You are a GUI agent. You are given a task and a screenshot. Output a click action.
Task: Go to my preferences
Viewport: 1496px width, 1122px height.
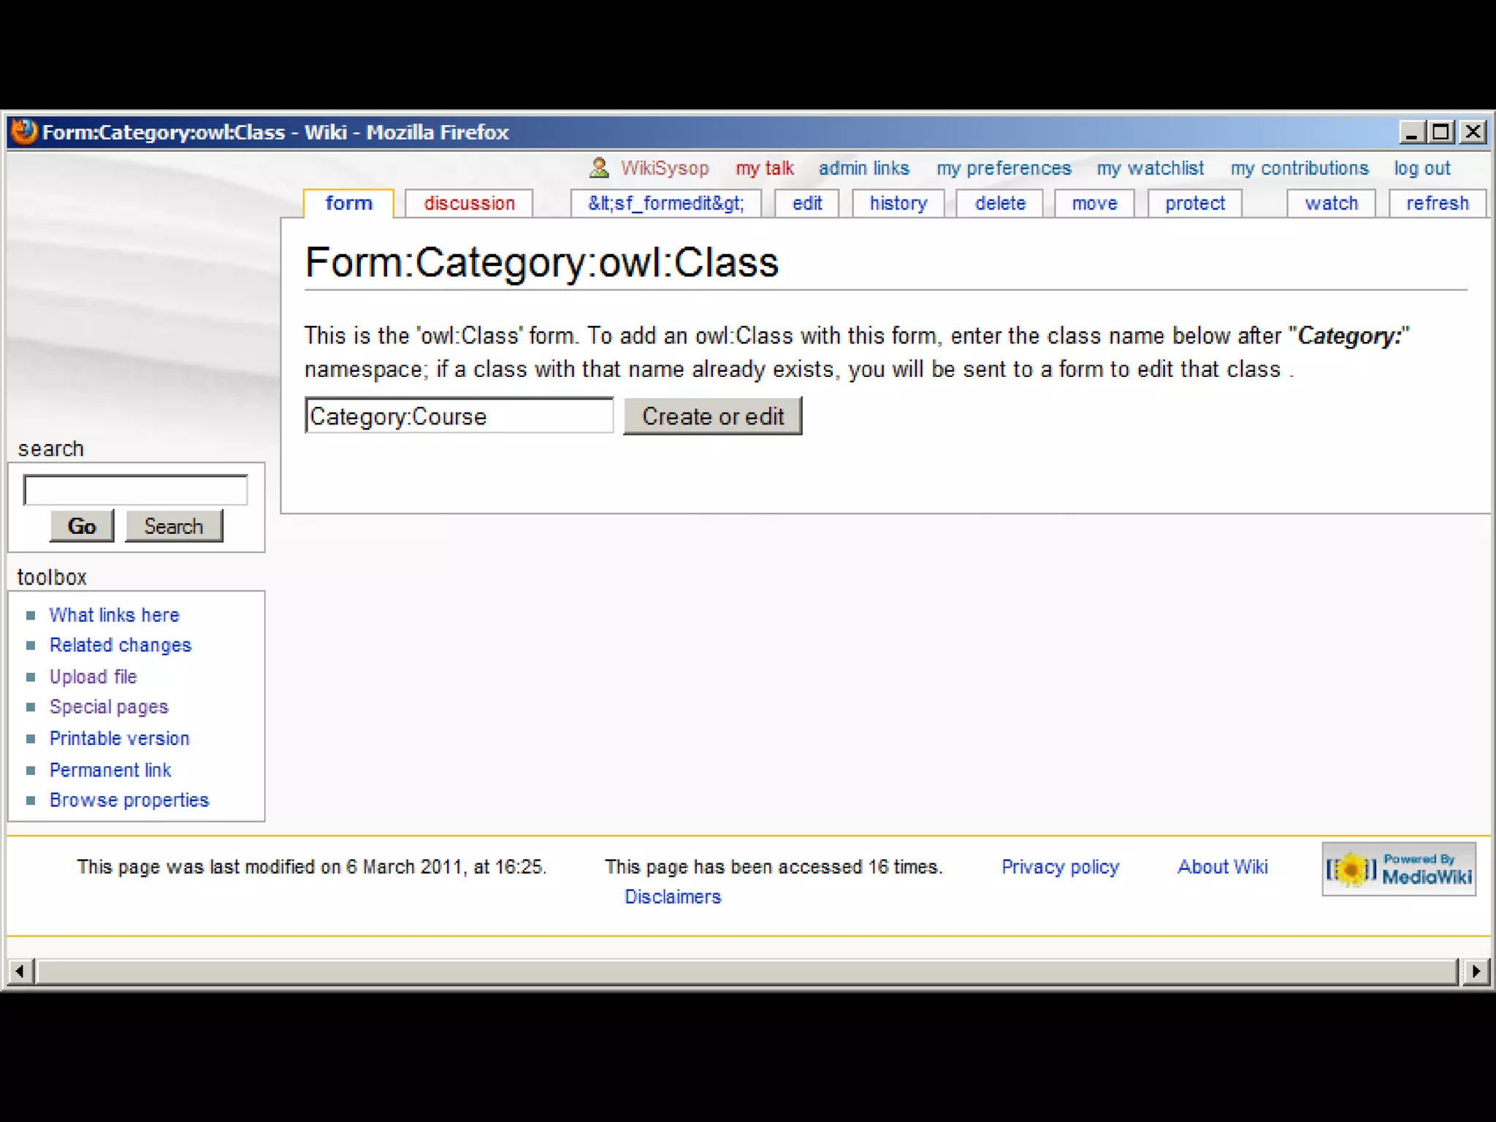[x=1004, y=168]
